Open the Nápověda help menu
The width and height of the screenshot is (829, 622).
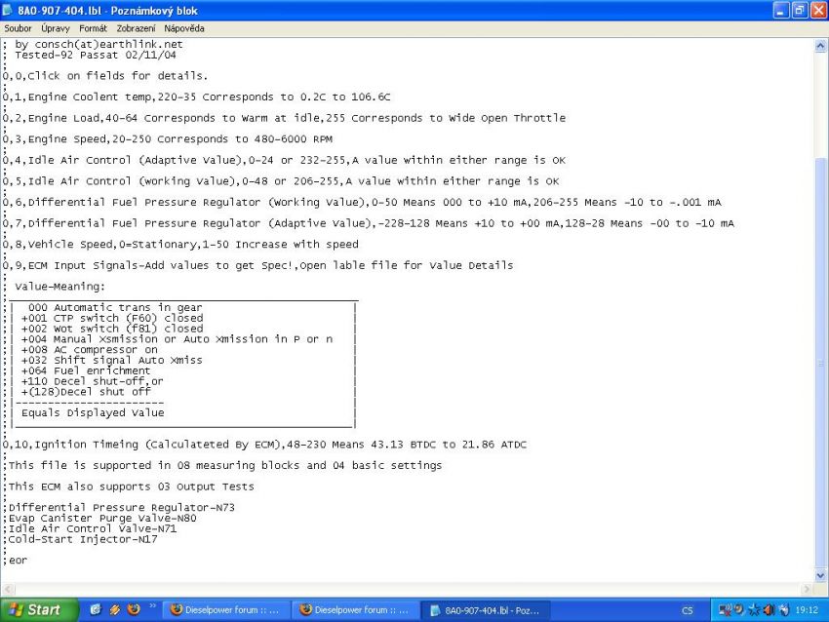pos(184,29)
